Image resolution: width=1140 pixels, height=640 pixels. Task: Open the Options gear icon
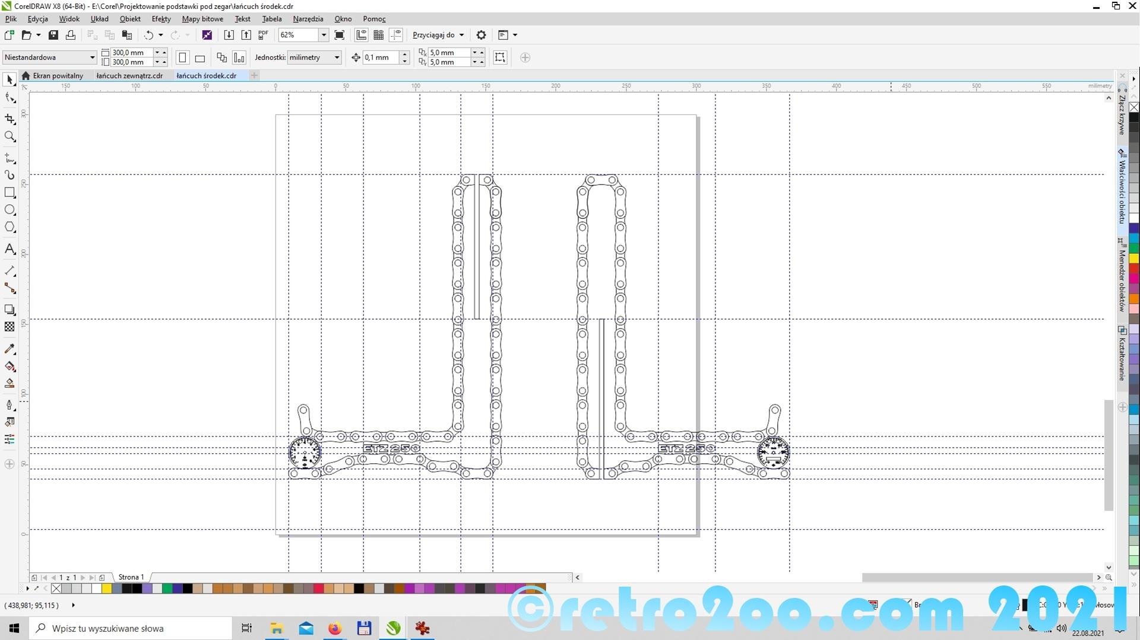click(x=481, y=35)
